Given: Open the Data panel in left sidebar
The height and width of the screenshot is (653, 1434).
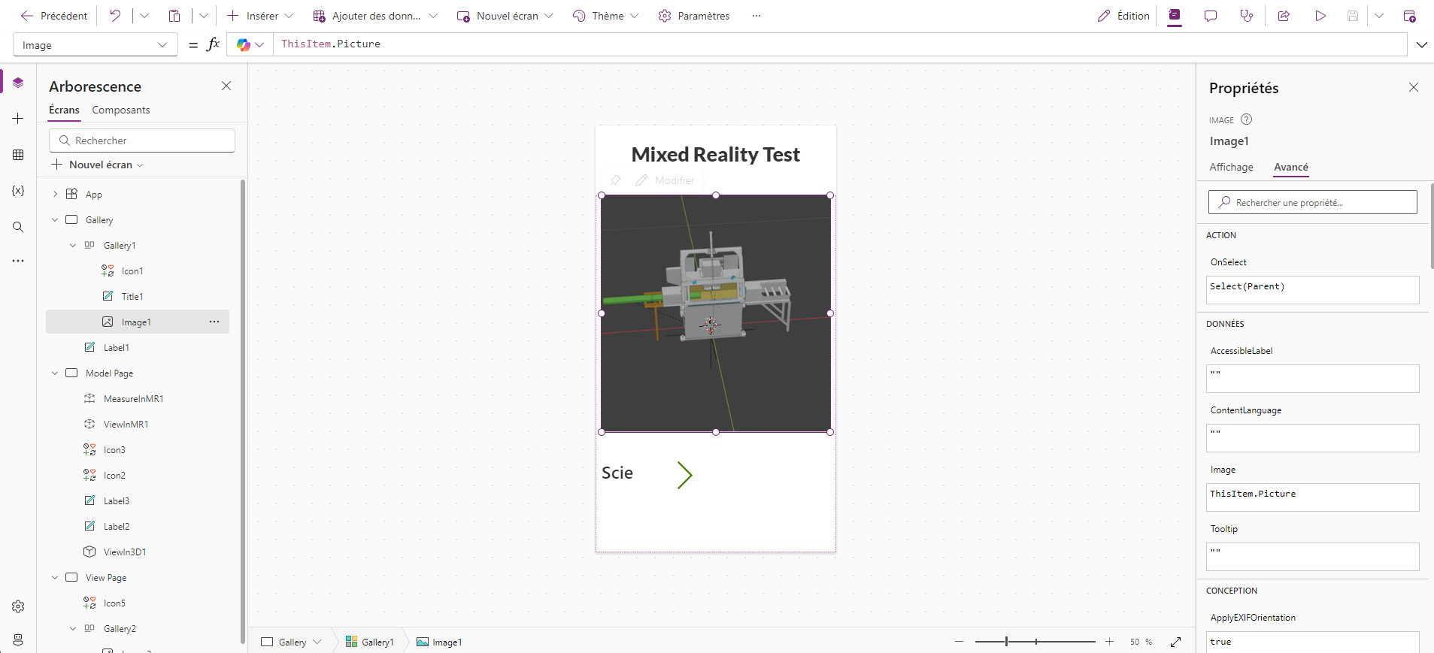Looking at the screenshot, I should (x=18, y=155).
